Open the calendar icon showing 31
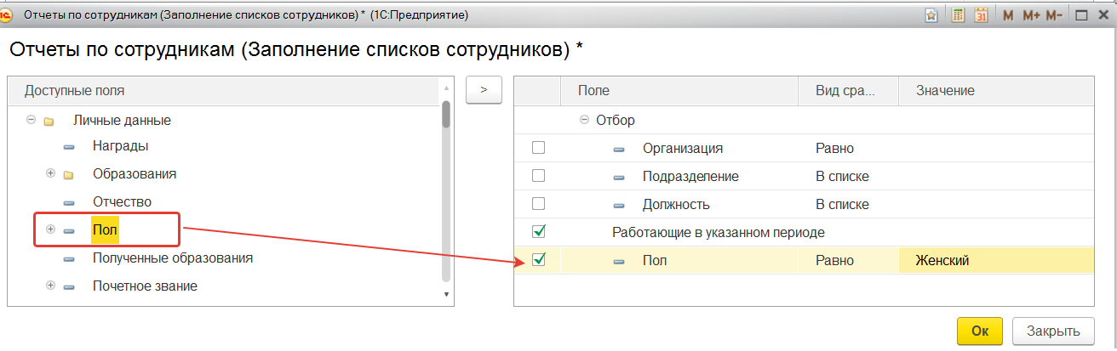Image resolution: width=1117 pixels, height=351 pixels. 981,15
